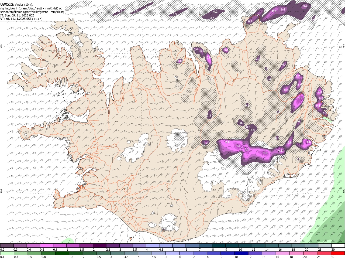Pick the pink lower-scale swatch at 18

(296, 253)
